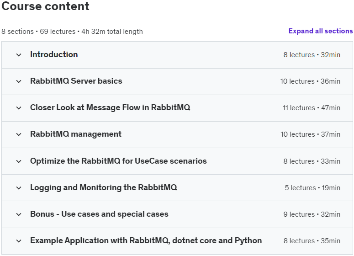
Task: Click the Expand all sections link
Action: 321,31
